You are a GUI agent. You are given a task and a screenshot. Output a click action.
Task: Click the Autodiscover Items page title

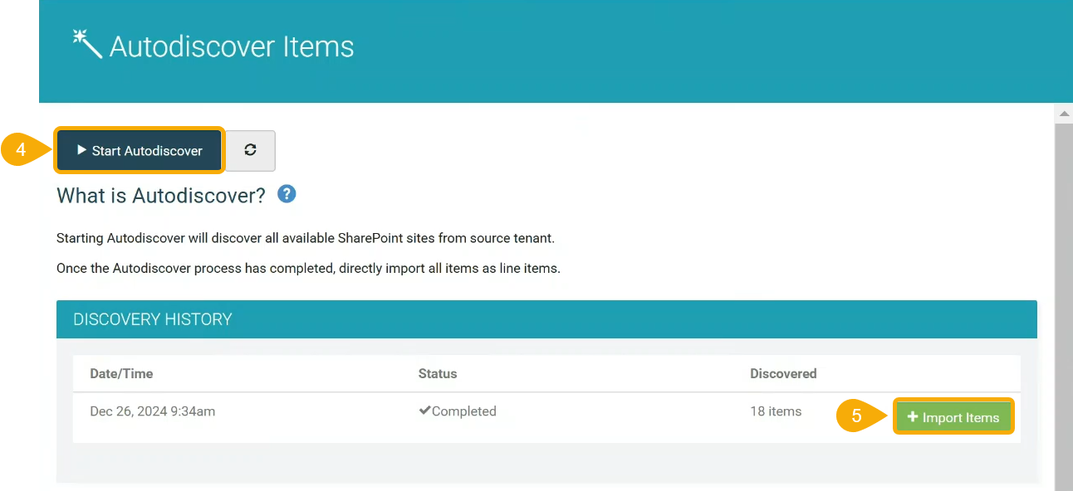pos(232,46)
